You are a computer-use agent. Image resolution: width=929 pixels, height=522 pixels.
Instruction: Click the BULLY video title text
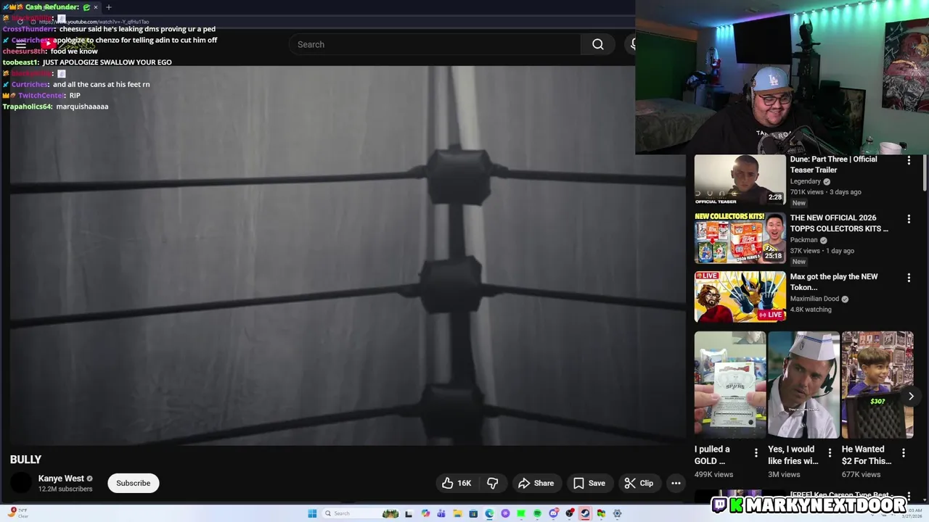pyautogui.click(x=25, y=460)
